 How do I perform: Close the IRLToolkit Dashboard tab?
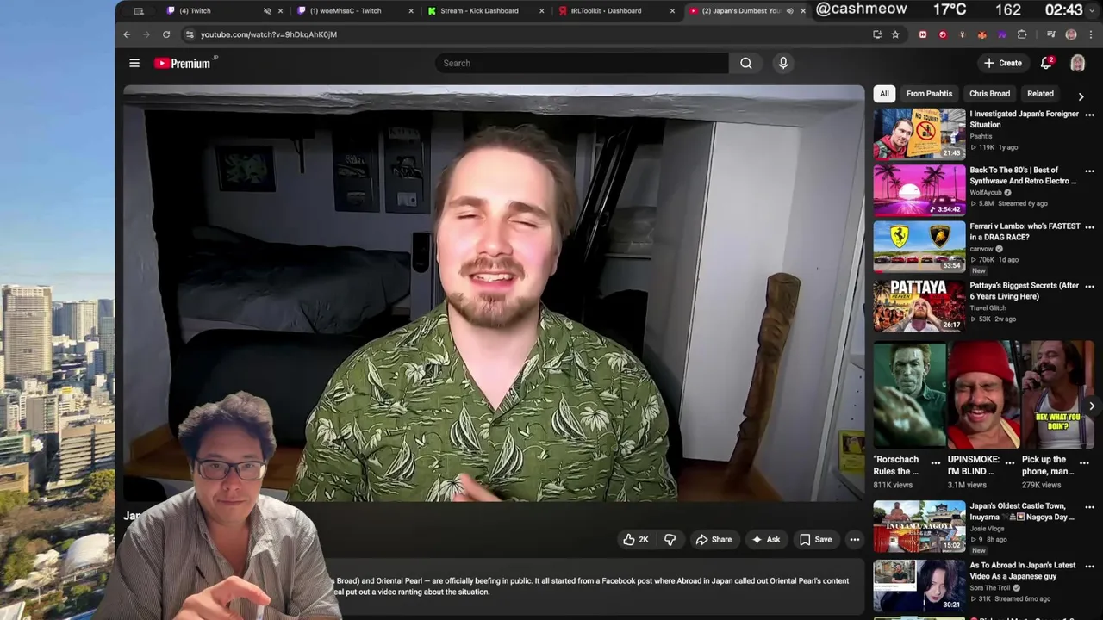coord(672,11)
